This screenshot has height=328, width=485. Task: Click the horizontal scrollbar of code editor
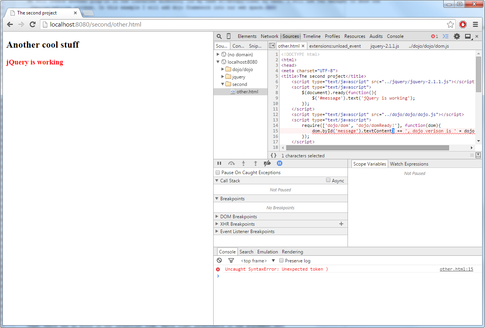(x=367, y=148)
